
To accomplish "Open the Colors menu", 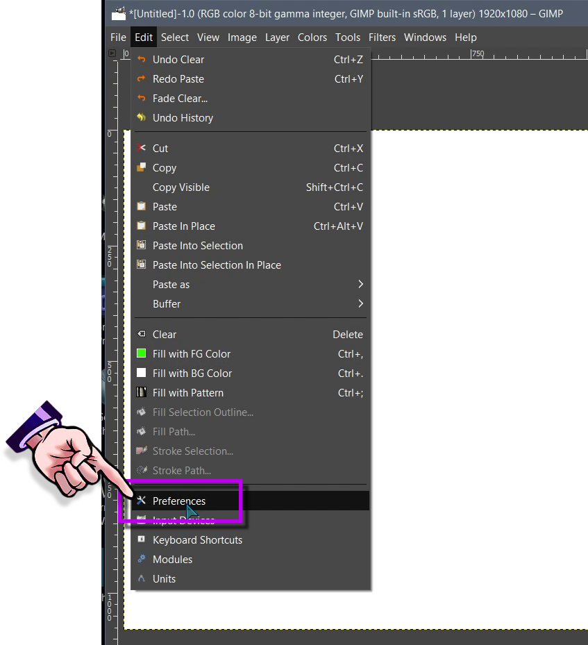I will point(312,37).
